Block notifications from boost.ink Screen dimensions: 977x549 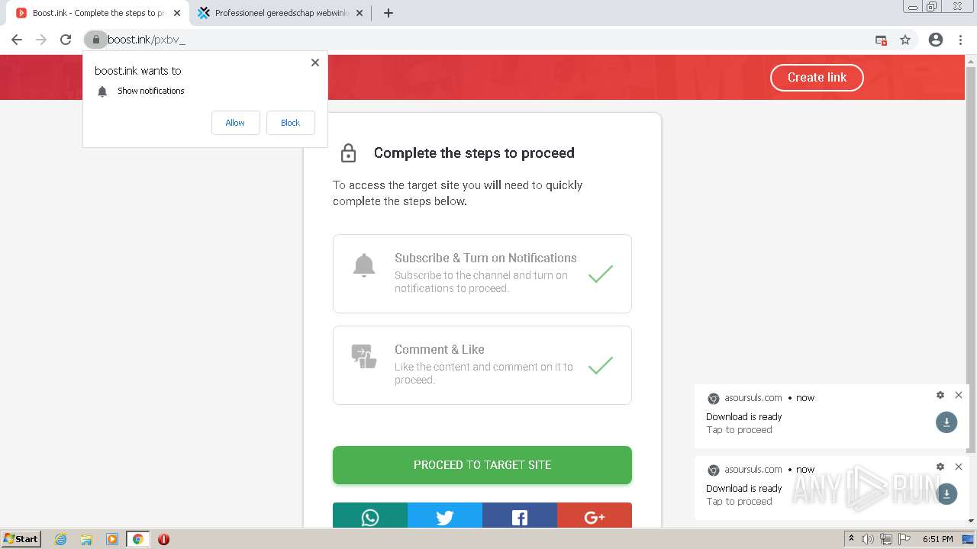[x=290, y=123]
